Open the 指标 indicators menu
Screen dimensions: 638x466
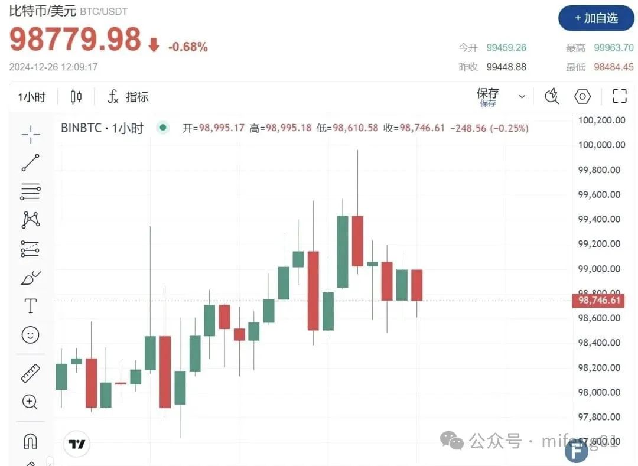pos(129,96)
